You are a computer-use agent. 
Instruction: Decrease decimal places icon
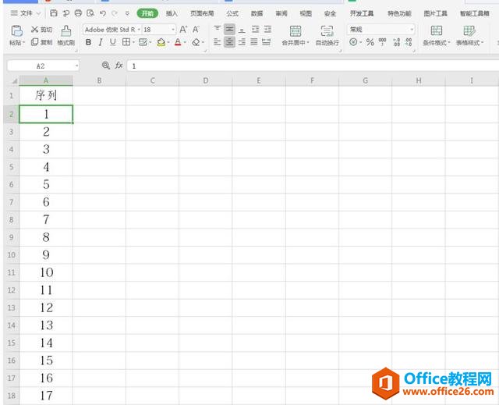(x=409, y=42)
